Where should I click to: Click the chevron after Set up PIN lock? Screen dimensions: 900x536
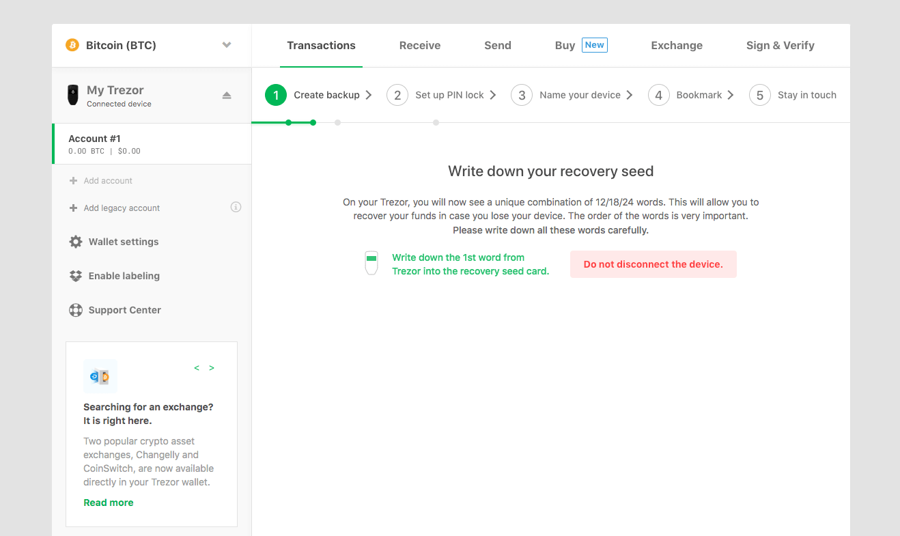click(x=493, y=95)
